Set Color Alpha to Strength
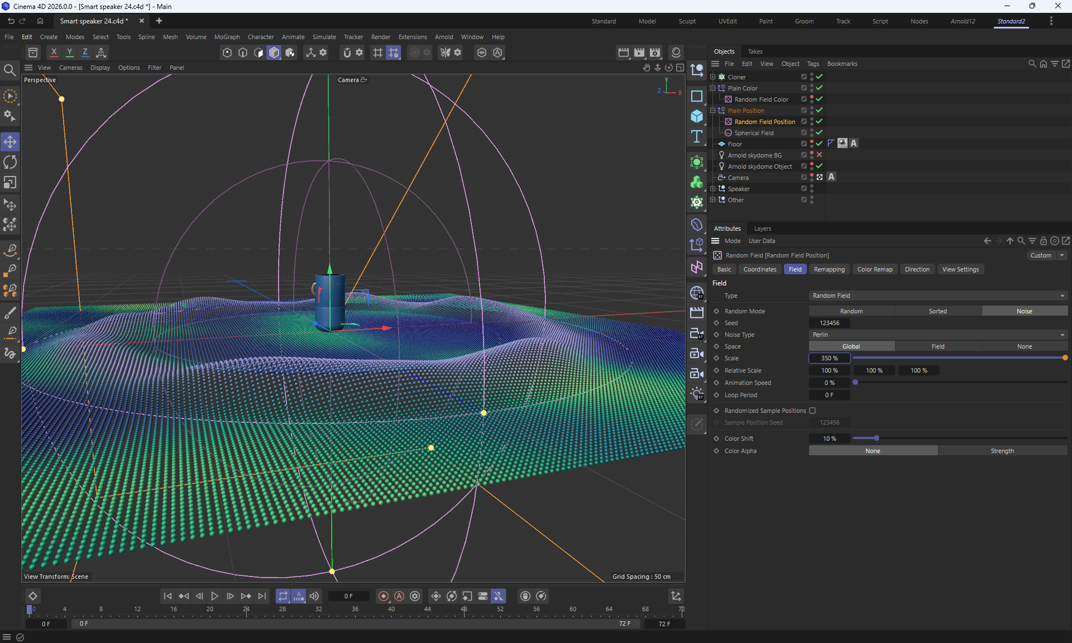 click(x=1002, y=451)
